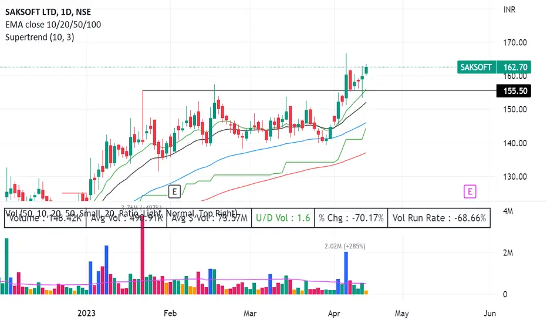Click the U/D Vol : 1.6 cell
The width and height of the screenshot is (547, 323).
point(283,218)
